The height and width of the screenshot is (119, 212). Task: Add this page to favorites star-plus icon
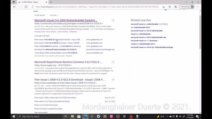163,7
